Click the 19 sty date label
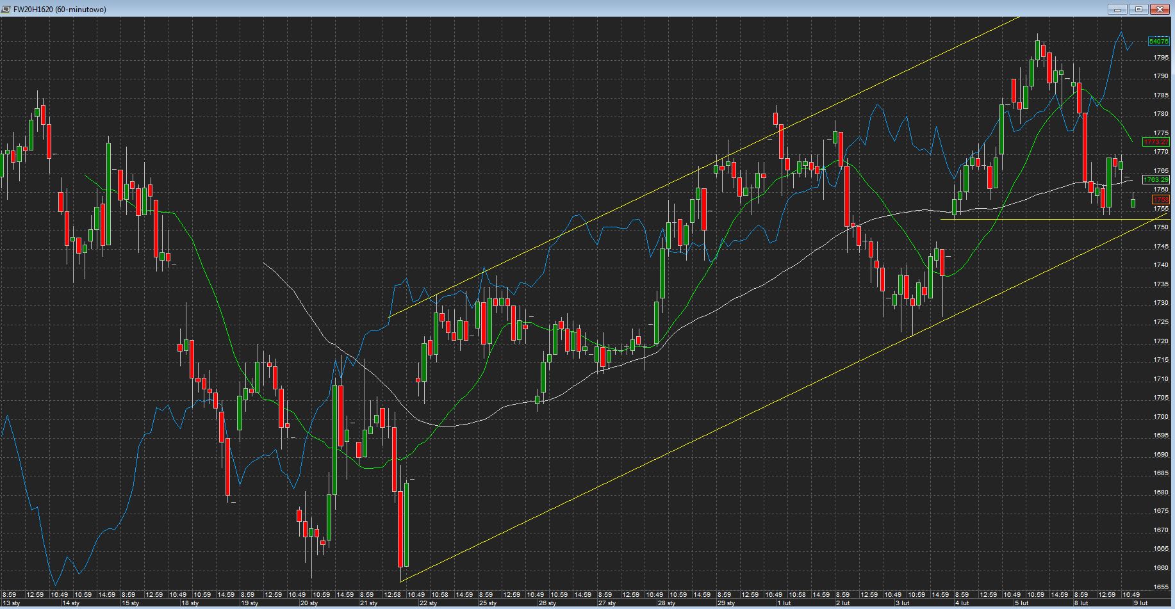The height and width of the screenshot is (609, 1175). point(250,603)
